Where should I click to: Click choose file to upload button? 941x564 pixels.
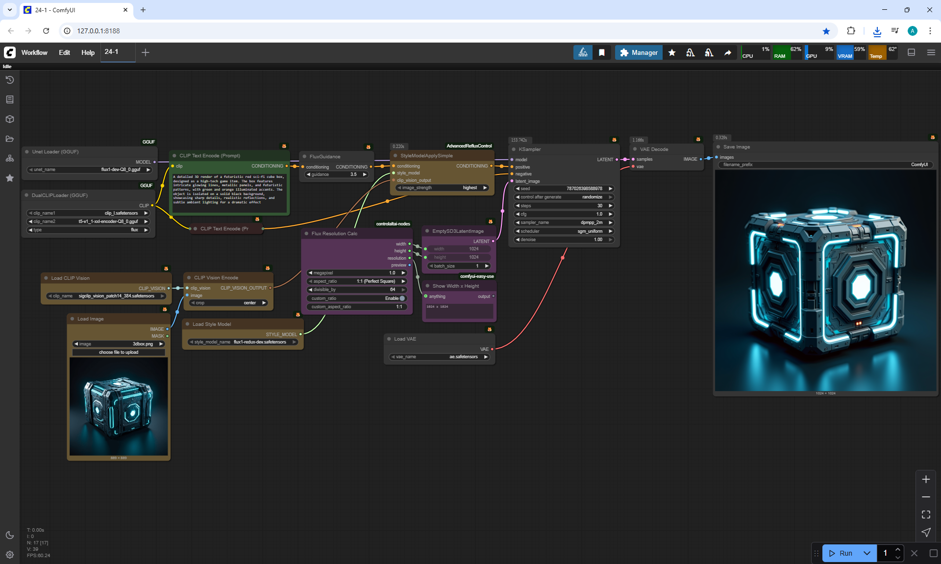click(119, 352)
